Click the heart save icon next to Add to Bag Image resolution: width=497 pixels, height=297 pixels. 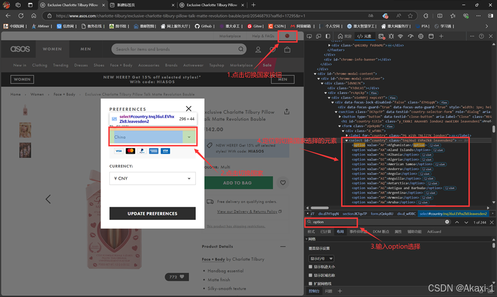point(283,183)
